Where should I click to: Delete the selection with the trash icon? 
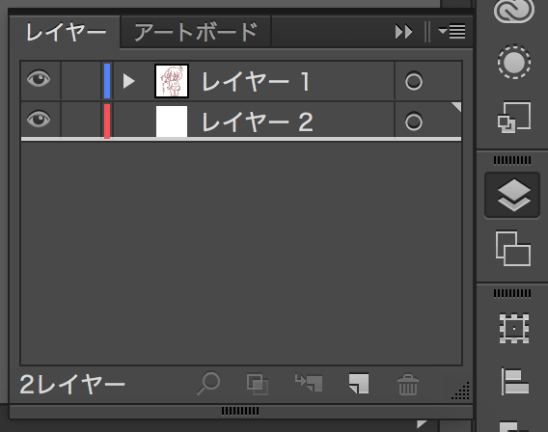pyautogui.click(x=408, y=385)
